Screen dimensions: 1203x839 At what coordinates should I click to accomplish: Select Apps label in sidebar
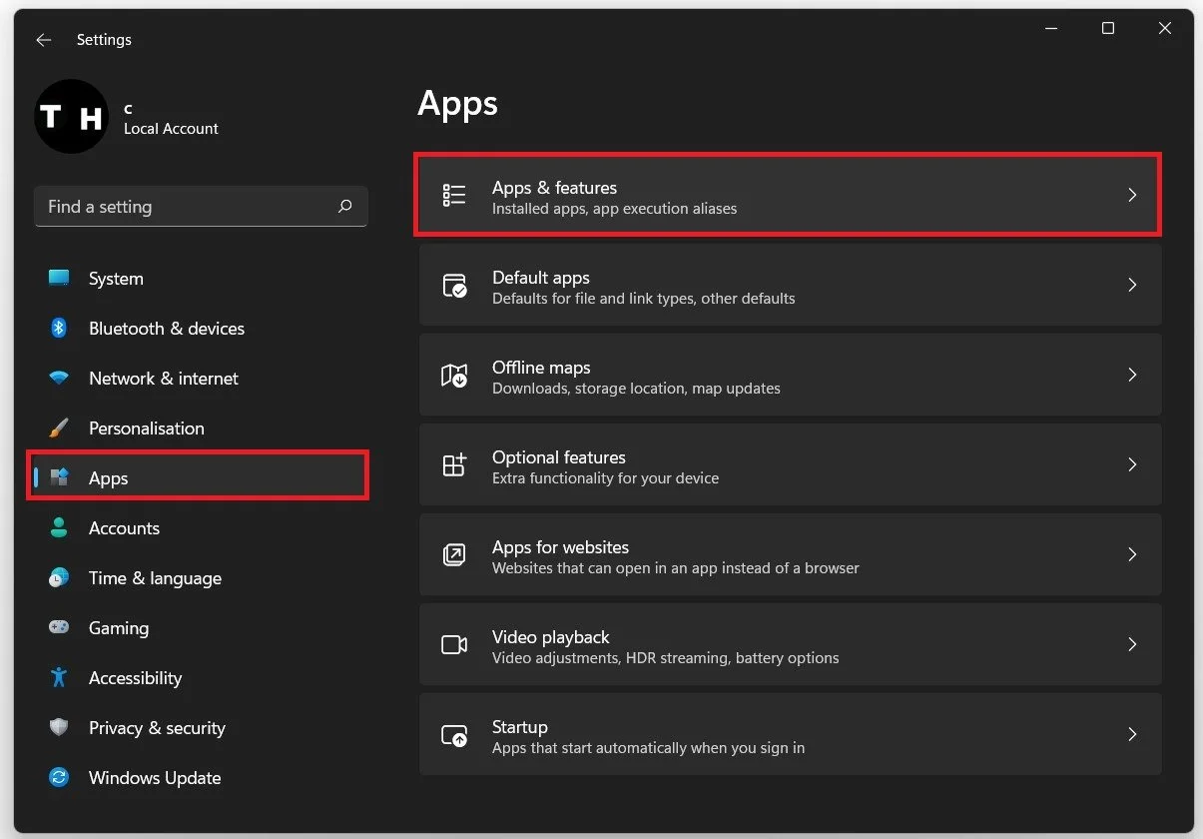[108, 478]
